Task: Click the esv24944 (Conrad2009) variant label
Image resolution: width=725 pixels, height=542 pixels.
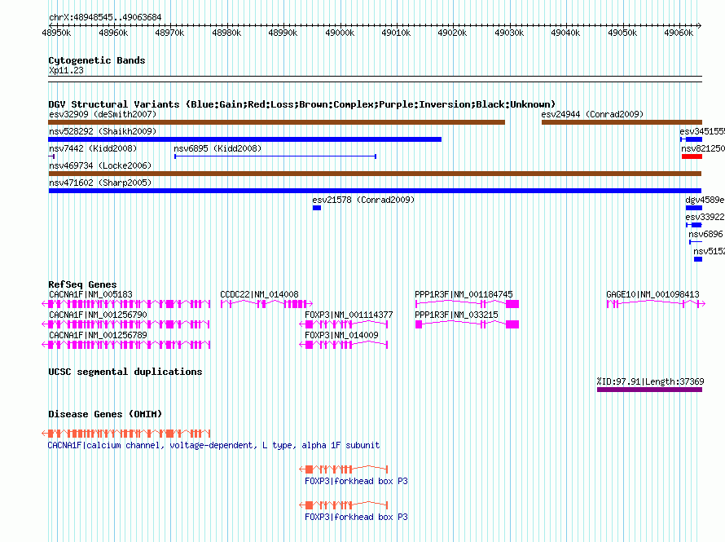Action: [592, 114]
